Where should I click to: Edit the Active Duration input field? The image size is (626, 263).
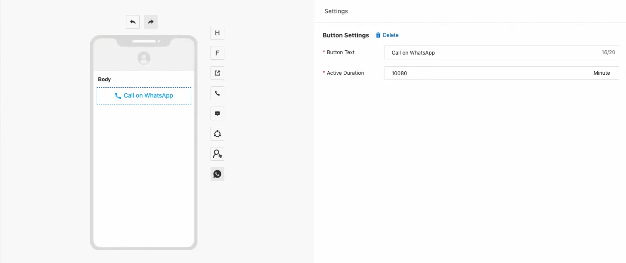[x=502, y=73]
